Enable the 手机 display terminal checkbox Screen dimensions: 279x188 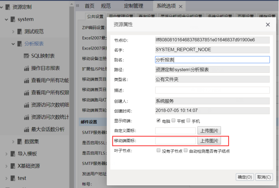tap(188, 120)
